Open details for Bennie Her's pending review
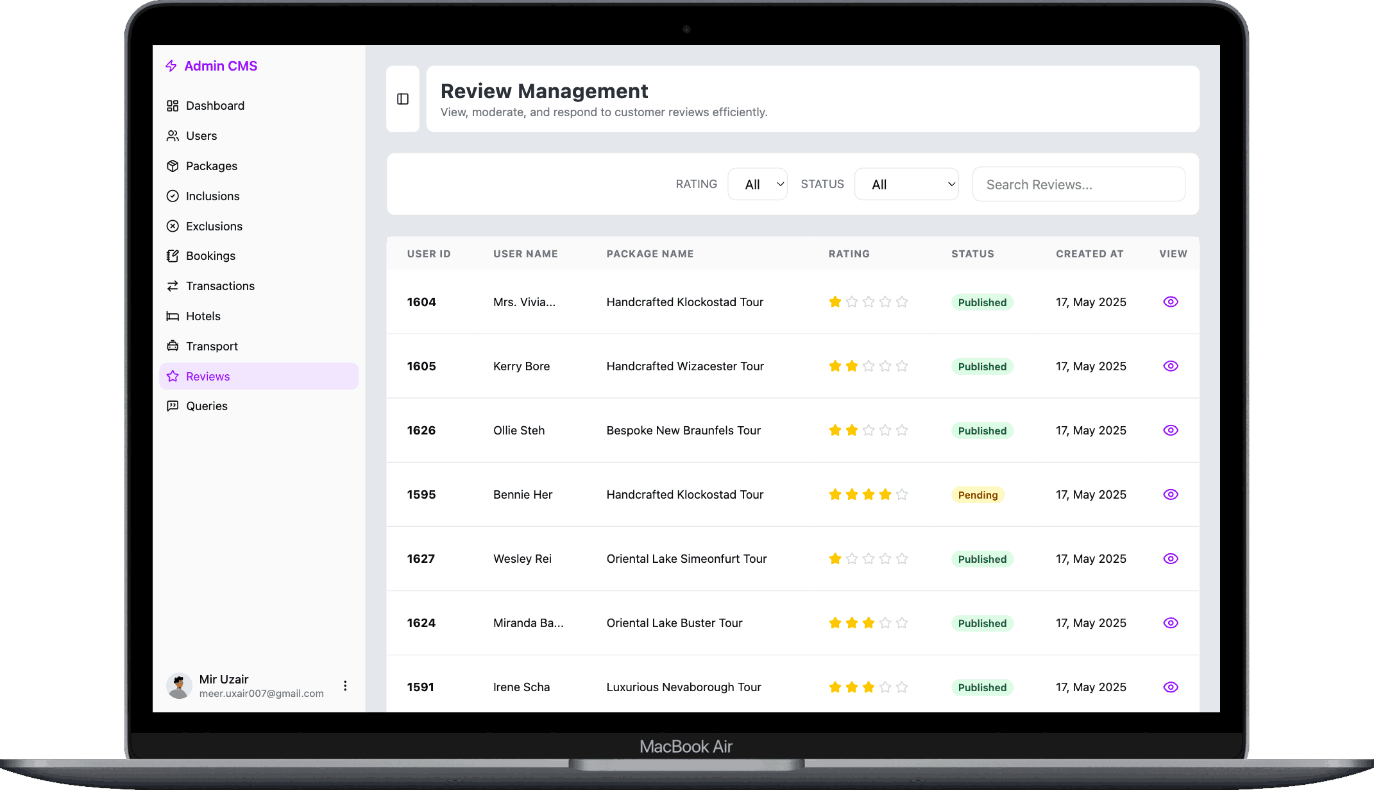The width and height of the screenshot is (1374, 790). [x=1170, y=494]
